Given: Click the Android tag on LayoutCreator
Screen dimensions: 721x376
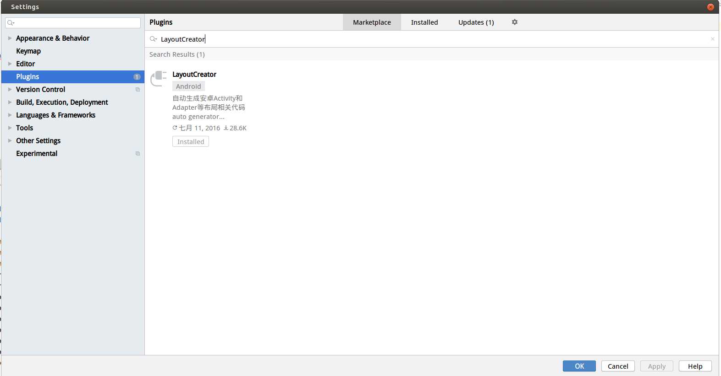Looking at the screenshot, I should 188,86.
